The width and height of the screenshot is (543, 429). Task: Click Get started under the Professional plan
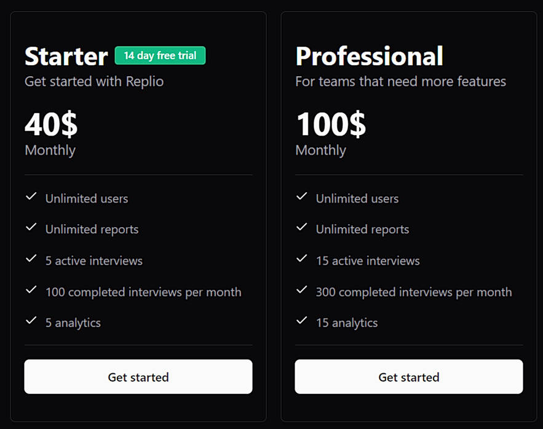[x=408, y=377]
